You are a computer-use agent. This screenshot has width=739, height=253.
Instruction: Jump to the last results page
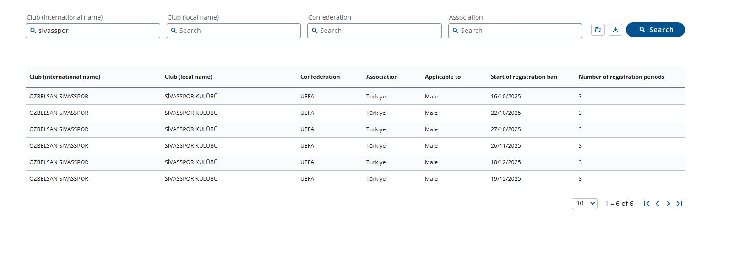pos(679,204)
